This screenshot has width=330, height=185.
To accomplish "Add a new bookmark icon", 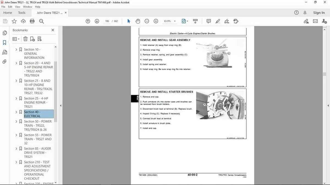I will coord(32,39).
